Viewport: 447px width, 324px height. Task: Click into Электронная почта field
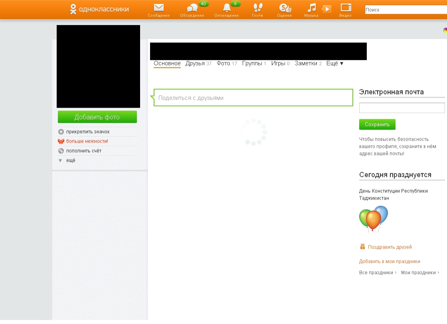pyautogui.click(x=402, y=108)
